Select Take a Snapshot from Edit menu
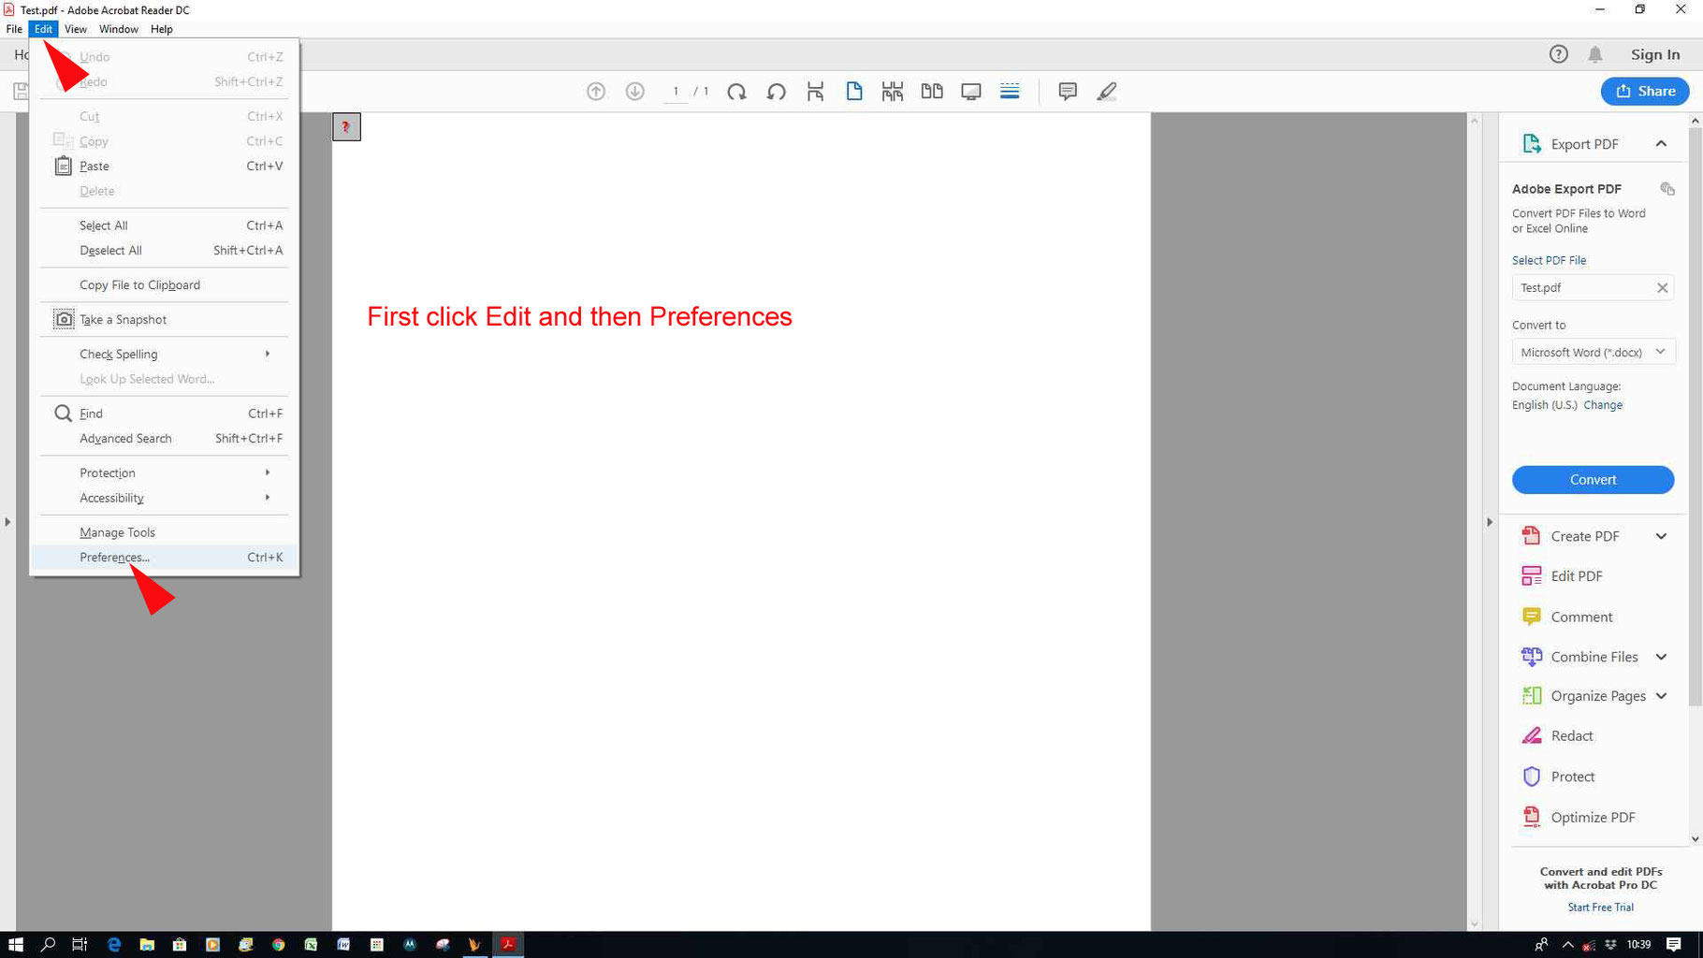 pyautogui.click(x=122, y=319)
